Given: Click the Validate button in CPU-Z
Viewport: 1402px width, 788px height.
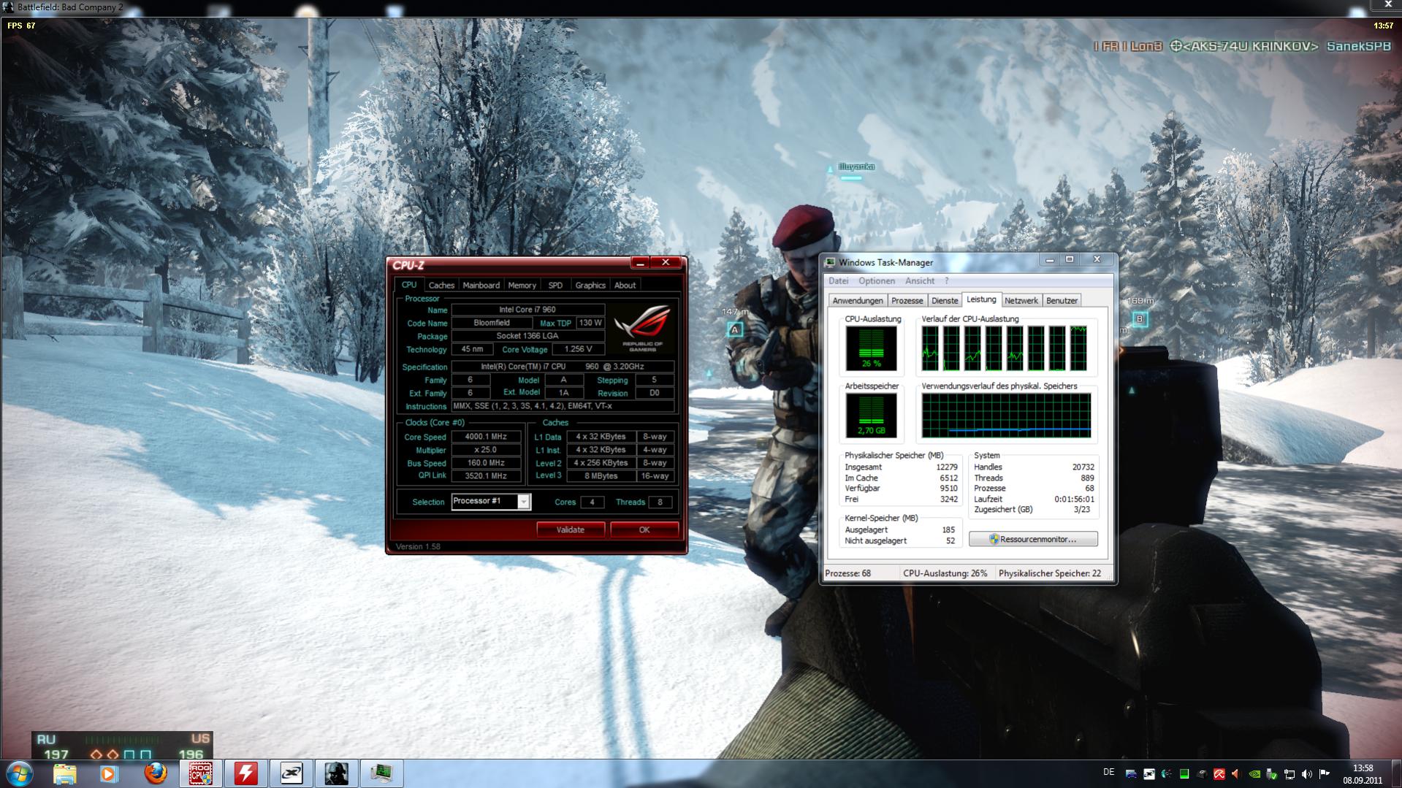Looking at the screenshot, I should coord(571,529).
